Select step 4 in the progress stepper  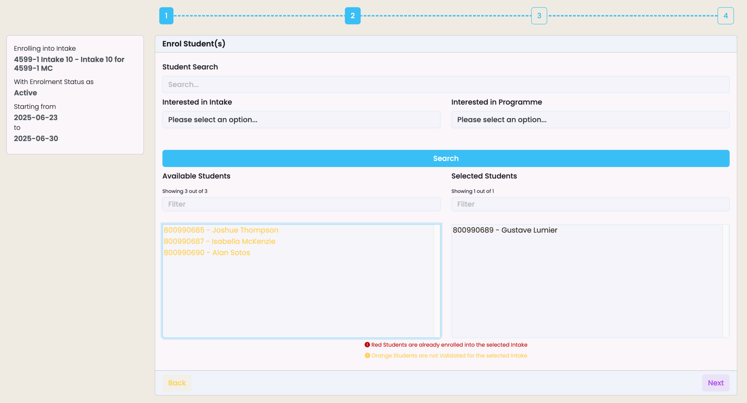725,16
